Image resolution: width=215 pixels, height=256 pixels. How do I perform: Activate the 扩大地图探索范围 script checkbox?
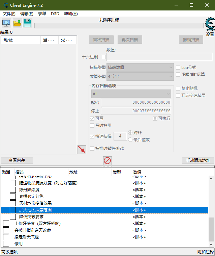[13, 210]
